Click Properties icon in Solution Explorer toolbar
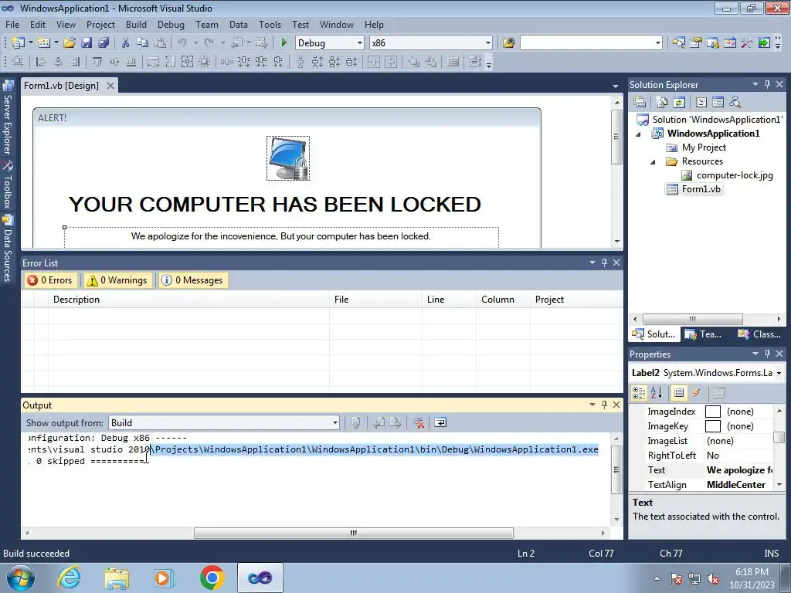The image size is (791, 593). [640, 103]
